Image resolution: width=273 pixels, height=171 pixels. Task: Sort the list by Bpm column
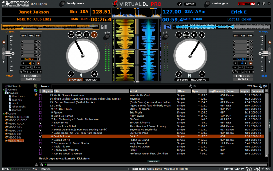point(200,91)
